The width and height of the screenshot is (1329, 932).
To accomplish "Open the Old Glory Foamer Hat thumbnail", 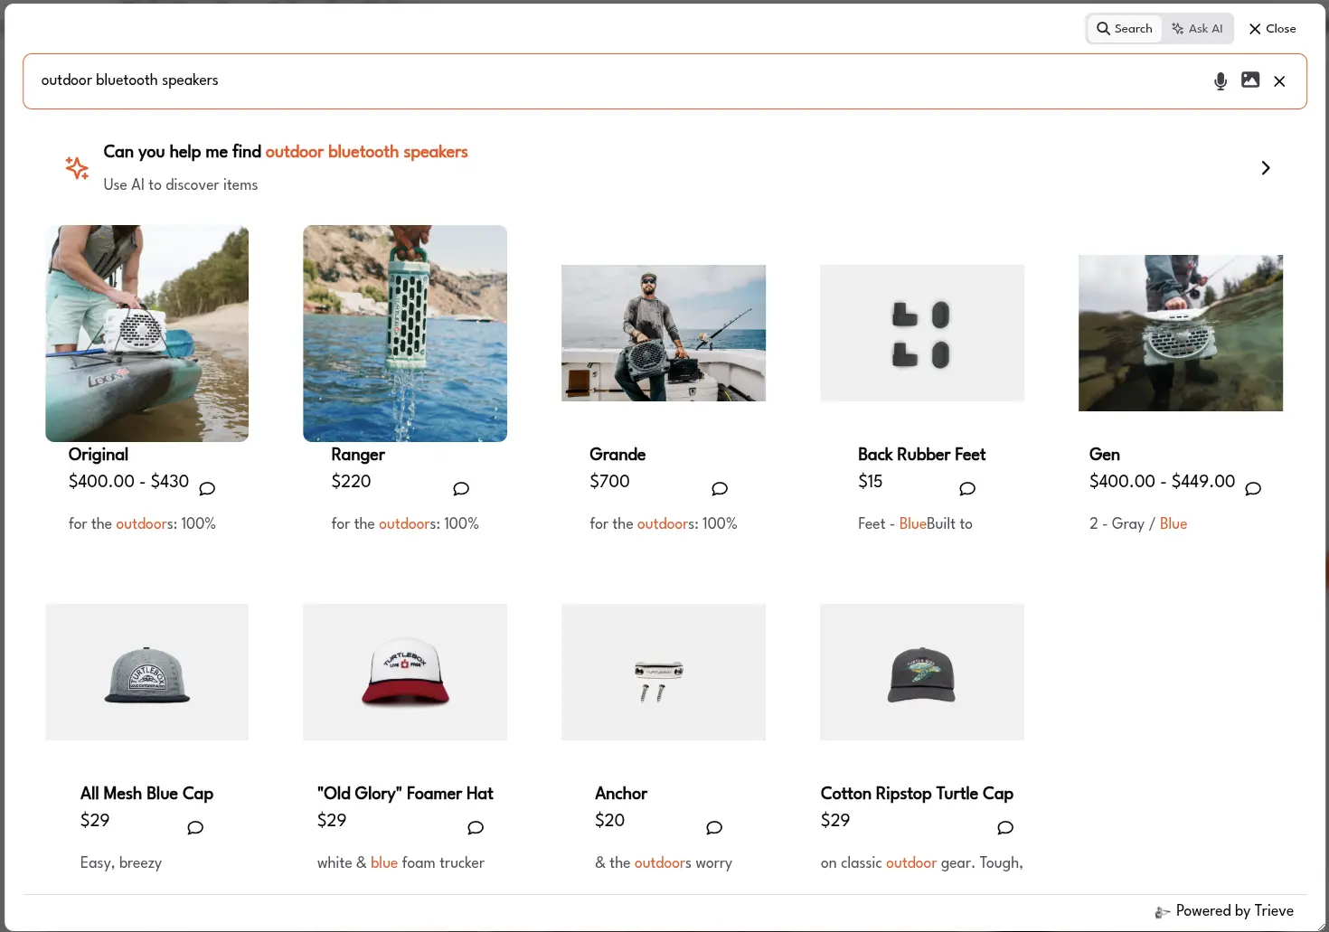I will pyautogui.click(x=404, y=672).
